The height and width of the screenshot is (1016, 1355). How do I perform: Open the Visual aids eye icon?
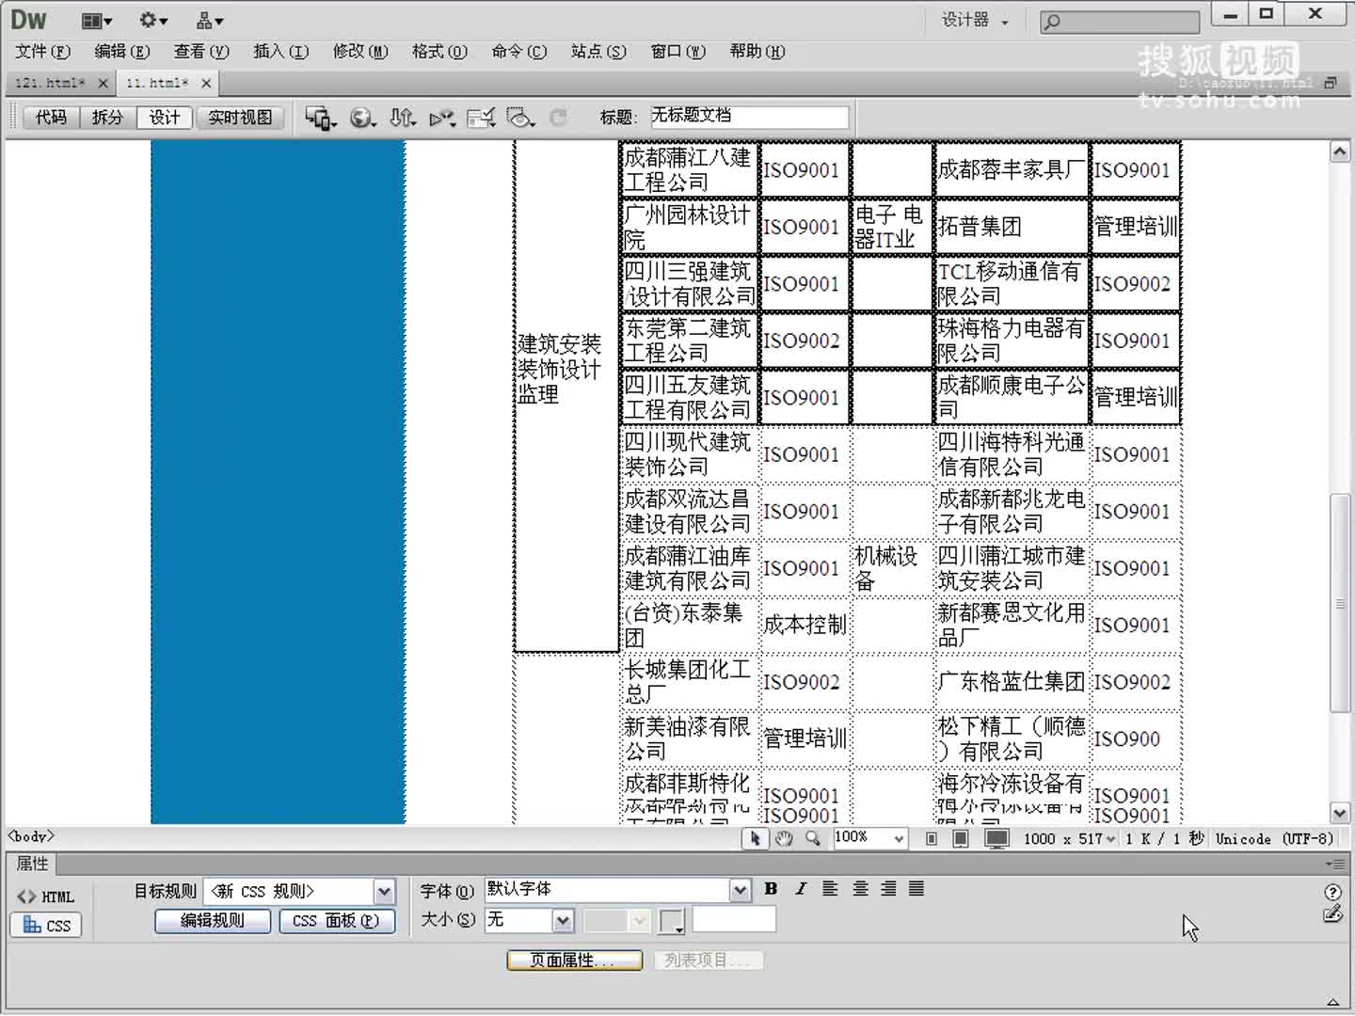[520, 118]
